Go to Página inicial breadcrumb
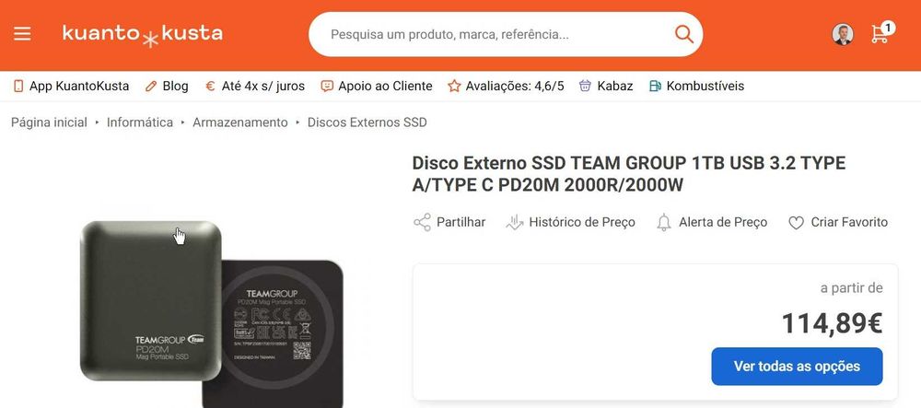 tap(49, 122)
